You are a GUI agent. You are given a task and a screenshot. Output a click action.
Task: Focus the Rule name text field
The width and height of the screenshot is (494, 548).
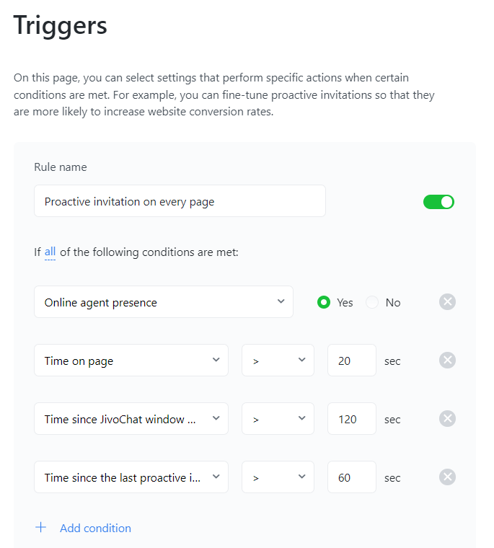click(x=180, y=201)
